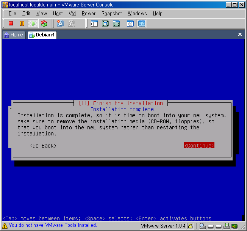Toggle the inventory sidebar view icon

pos(94,24)
